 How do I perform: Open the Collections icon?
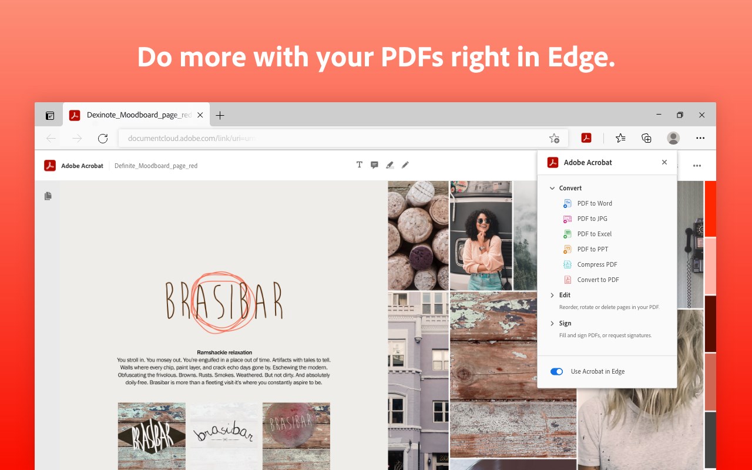pyautogui.click(x=646, y=138)
